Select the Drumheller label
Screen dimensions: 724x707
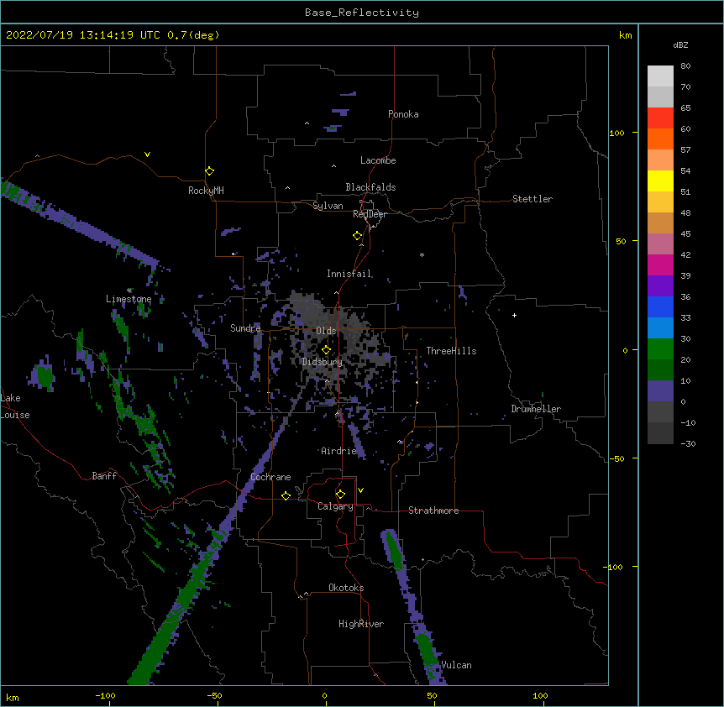(x=536, y=409)
